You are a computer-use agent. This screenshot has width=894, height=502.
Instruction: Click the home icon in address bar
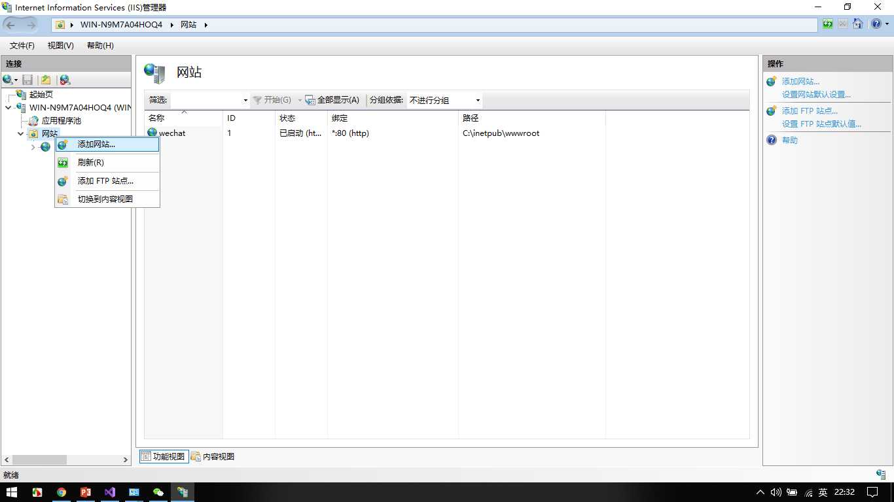[x=857, y=24]
